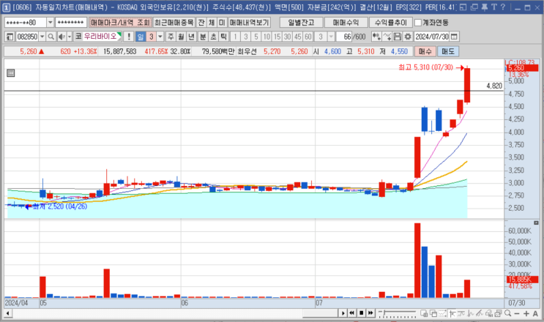
Task: Stop chart replay
Action: point(361,313)
